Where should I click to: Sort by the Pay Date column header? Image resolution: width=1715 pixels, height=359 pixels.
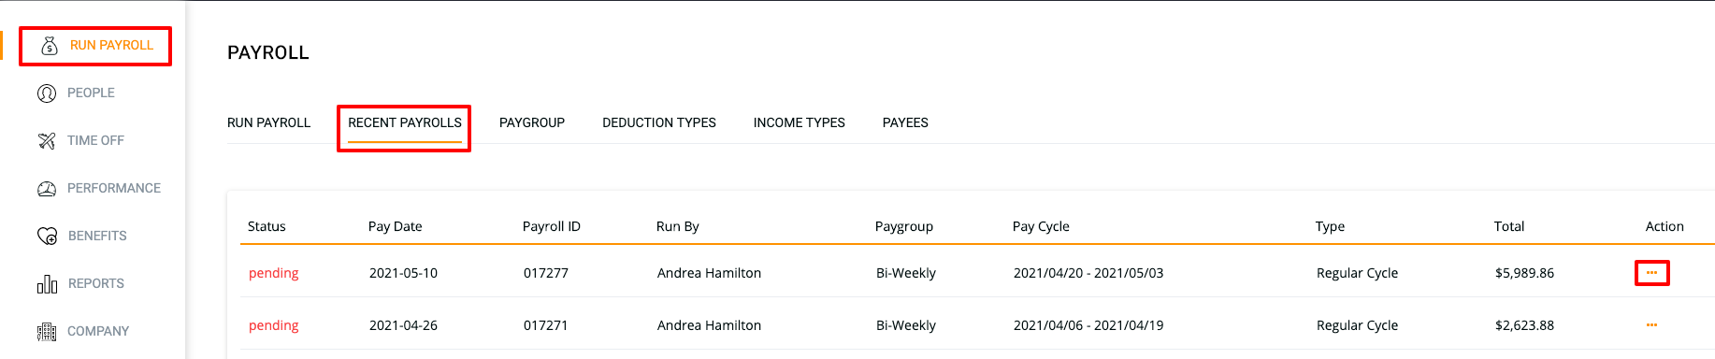pyautogui.click(x=396, y=226)
